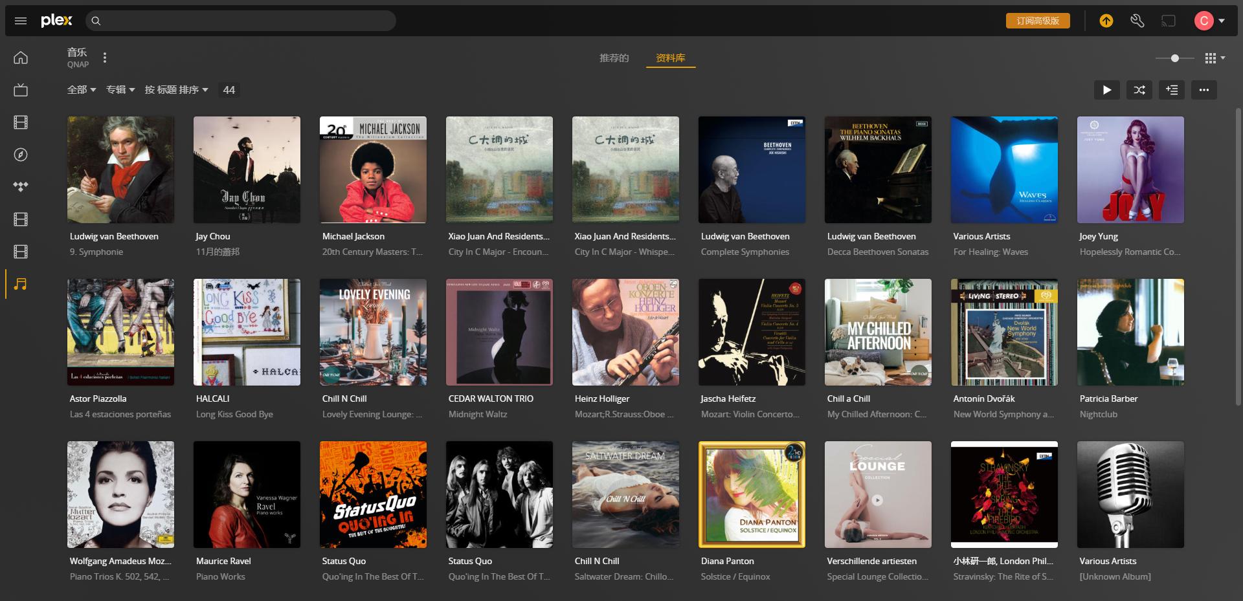Open the three-dot menu beside 音乐
Image resolution: width=1243 pixels, height=601 pixels.
pos(105,58)
